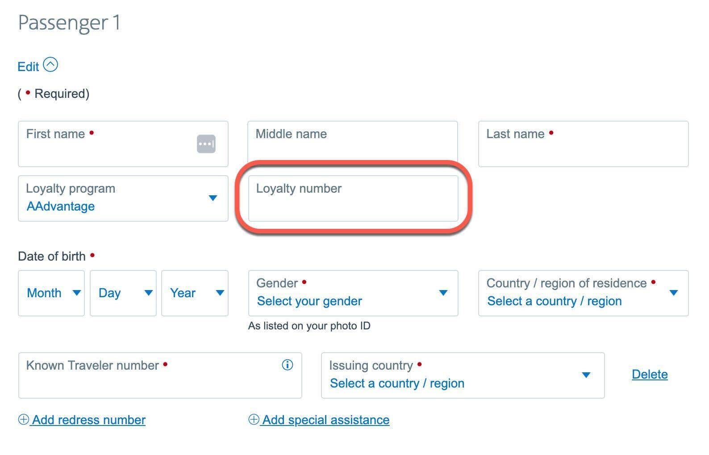Click the plus icon beside Add special assistance
The image size is (709, 455).
click(x=254, y=420)
